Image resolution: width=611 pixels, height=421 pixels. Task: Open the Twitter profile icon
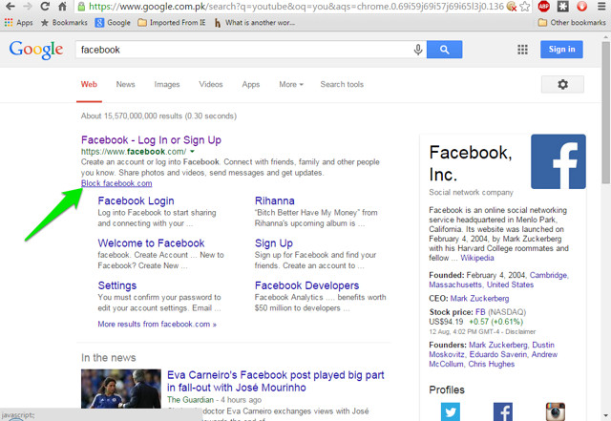[x=451, y=411]
